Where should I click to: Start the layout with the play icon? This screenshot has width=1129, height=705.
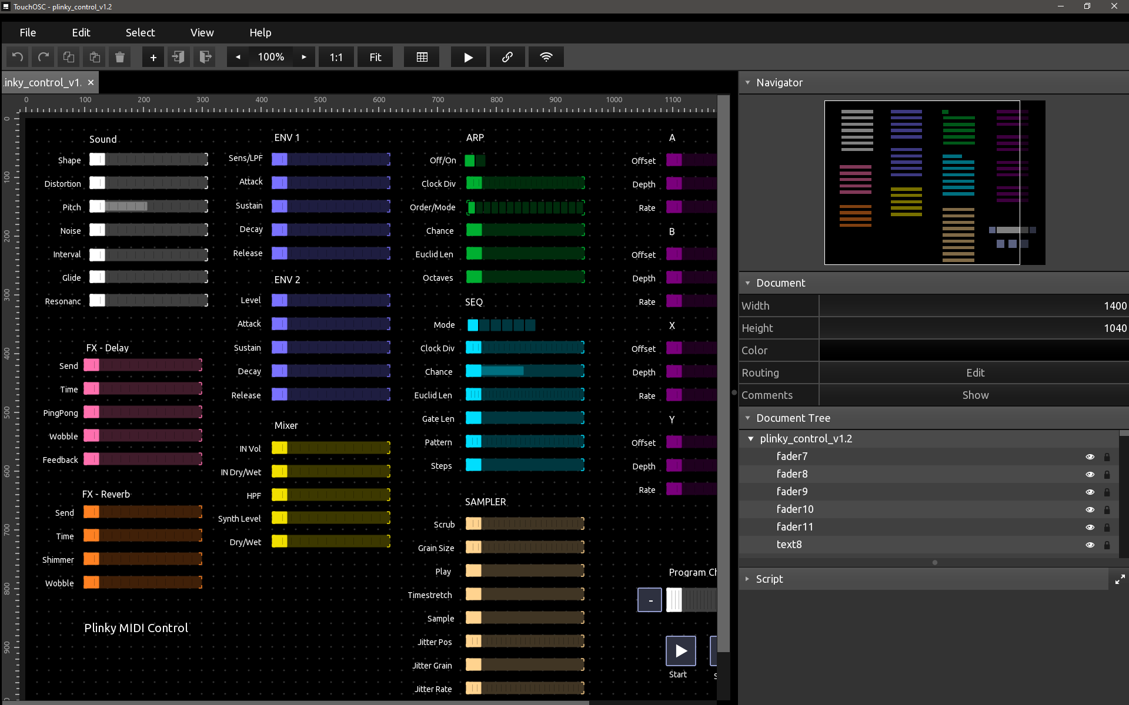pyautogui.click(x=468, y=57)
